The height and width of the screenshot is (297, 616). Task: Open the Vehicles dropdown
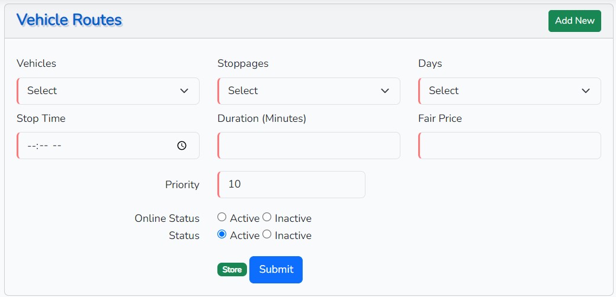[x=108, y=91]
